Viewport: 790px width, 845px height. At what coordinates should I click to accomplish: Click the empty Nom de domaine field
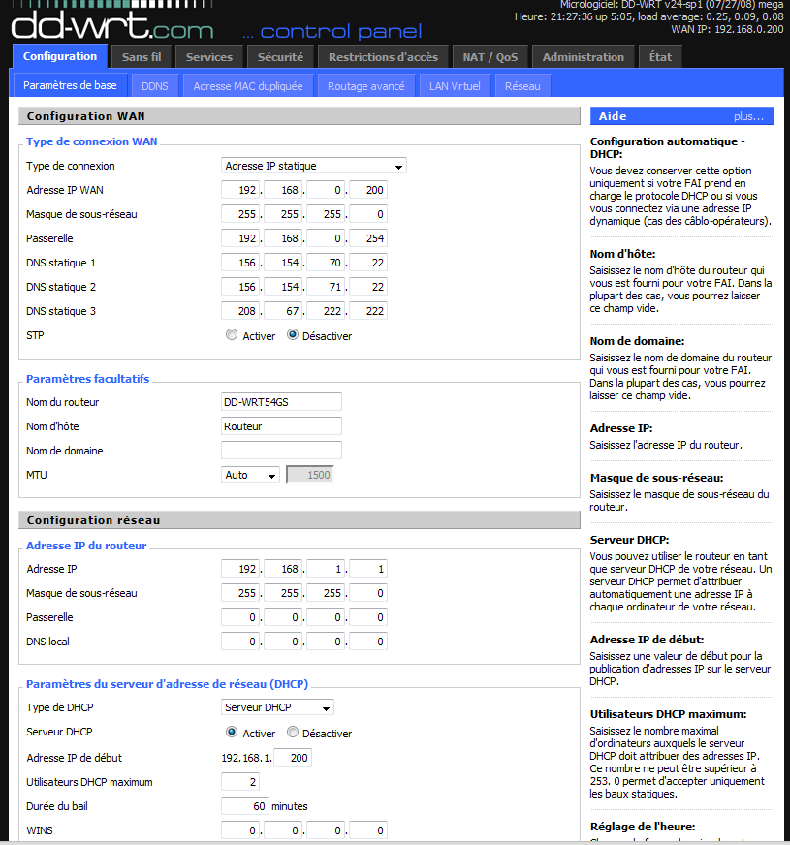[x=281, y=451]
